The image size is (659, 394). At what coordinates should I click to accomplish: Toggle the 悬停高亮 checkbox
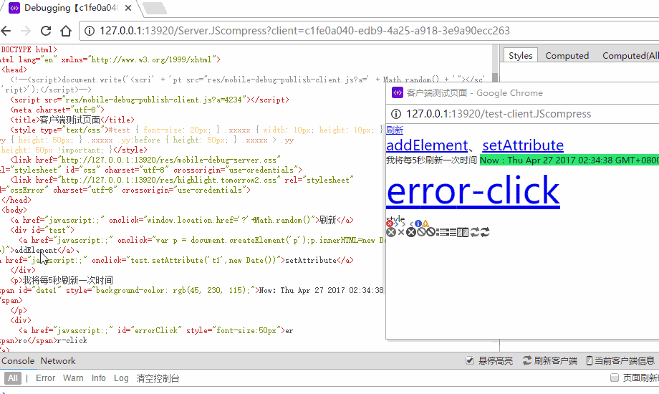coord(470,360)
